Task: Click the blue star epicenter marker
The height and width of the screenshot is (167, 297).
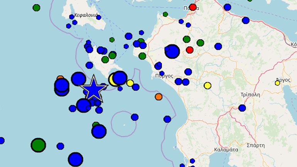Action: [93, 89]
